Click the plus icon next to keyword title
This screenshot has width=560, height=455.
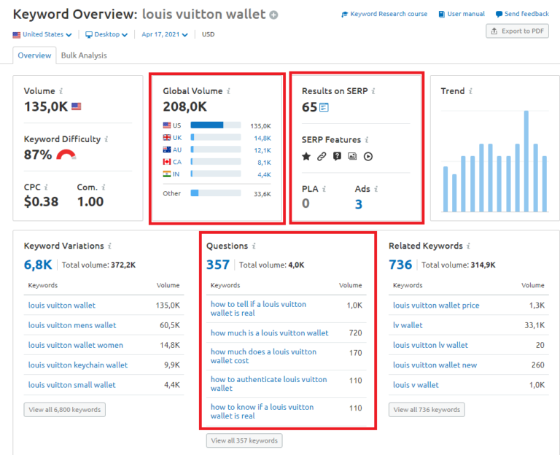(x=273, y=15)
